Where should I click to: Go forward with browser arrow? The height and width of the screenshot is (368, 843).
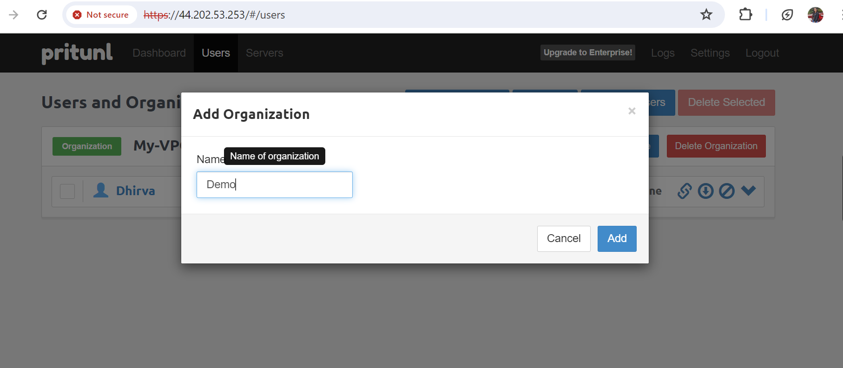[x=13, y=15]
